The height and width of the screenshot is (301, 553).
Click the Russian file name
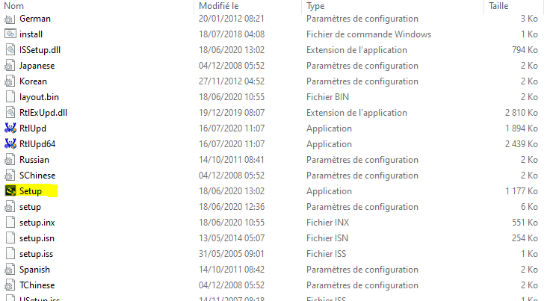(34, 160)
